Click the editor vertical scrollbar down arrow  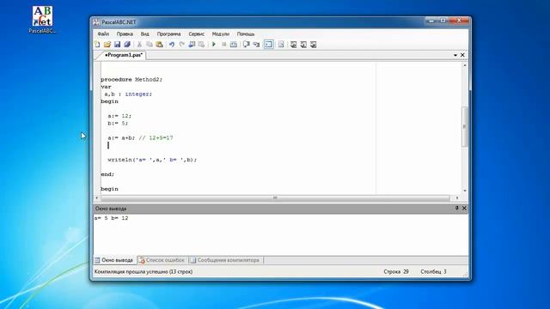[465, 191]
